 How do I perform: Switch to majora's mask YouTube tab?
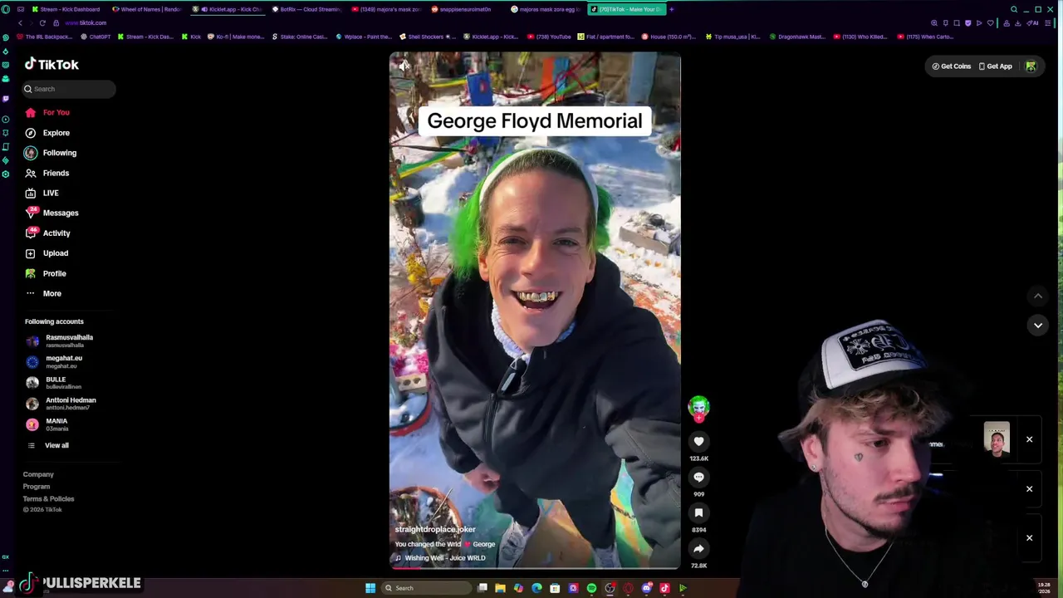pos(386,9)
